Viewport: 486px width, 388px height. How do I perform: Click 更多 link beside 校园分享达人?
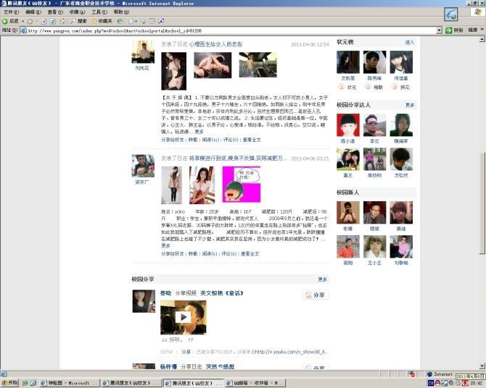point(409,105)
